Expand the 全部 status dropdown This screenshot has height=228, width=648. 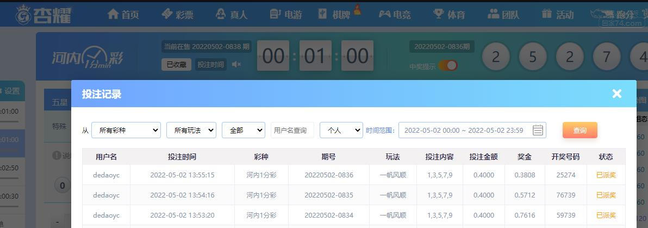pyautogui.click(x=244, y=130)
